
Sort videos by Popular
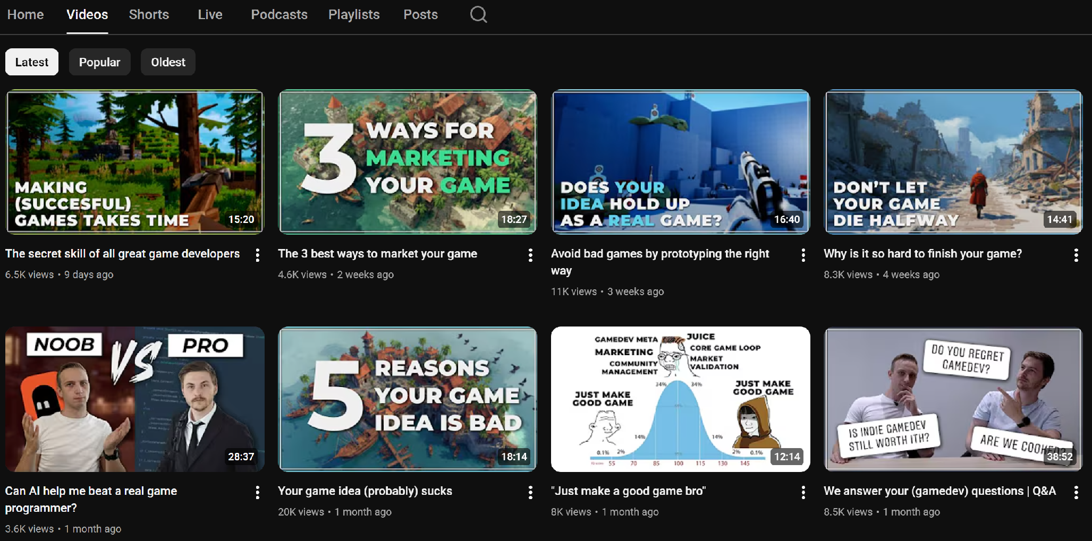tap(99, 62)
